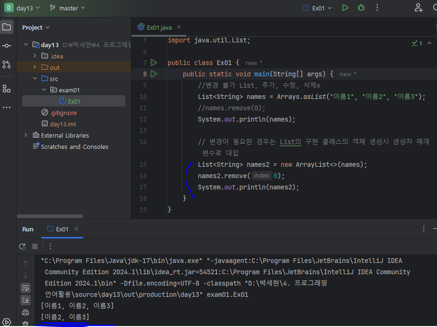Image resolution: width=437 pixels, height=327 pixels.
Task: Open the master branch dropdown
Action: (67, 8)
